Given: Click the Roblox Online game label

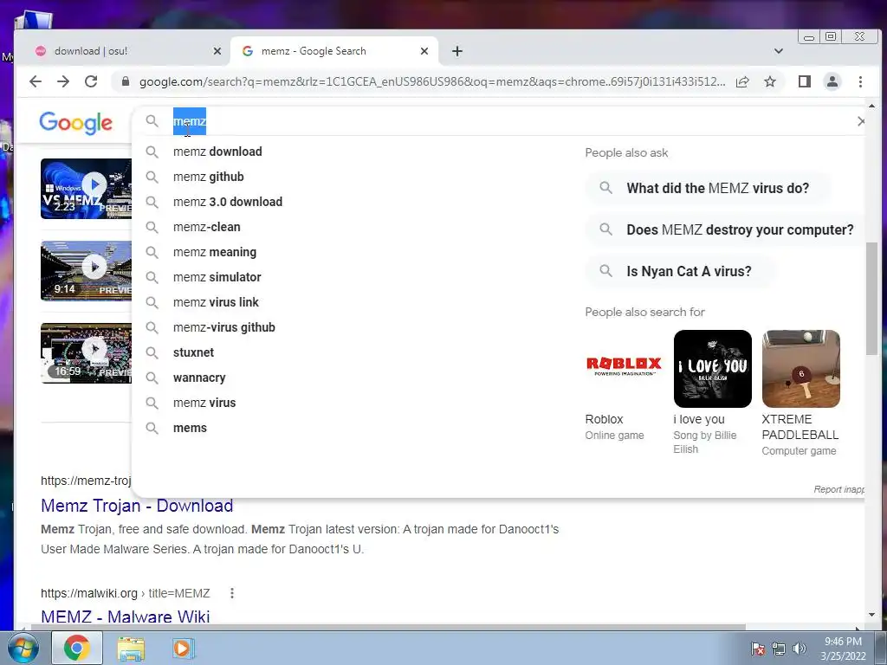Looking at the screenshot, I should pyautogui.click(x=614, y=436).
